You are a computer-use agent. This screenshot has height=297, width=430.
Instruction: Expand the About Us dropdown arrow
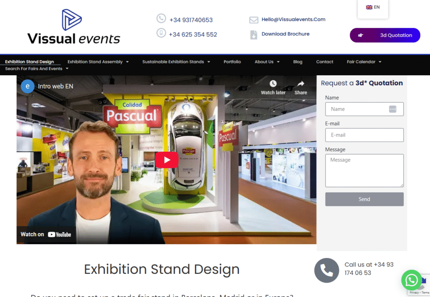pyautogui.click(x=278, y=62)
